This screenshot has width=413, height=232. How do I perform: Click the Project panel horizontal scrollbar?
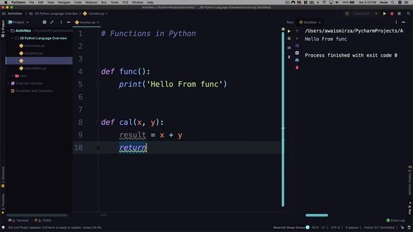point(37,215)
